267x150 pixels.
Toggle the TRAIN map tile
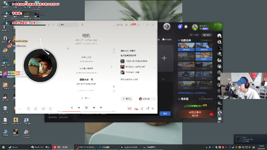(204, 66)
